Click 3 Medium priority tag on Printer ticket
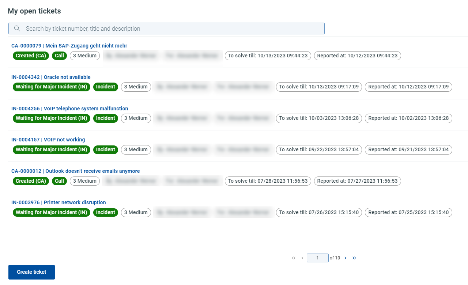This screenshot has height=285, width=468. click(x=136, y=212)
